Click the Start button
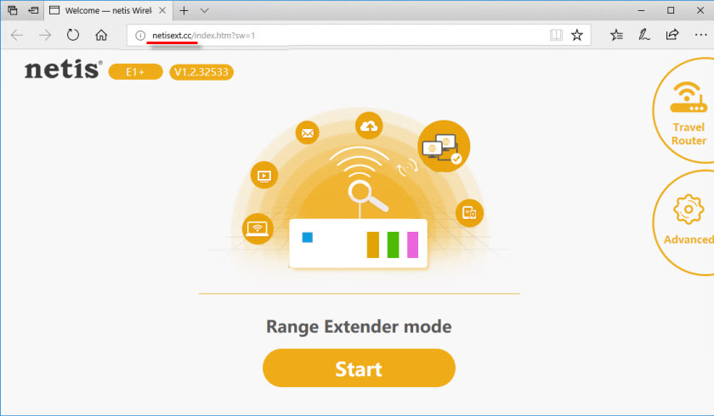The height and width of the screenshot is (416, 714). pos(359,368)
